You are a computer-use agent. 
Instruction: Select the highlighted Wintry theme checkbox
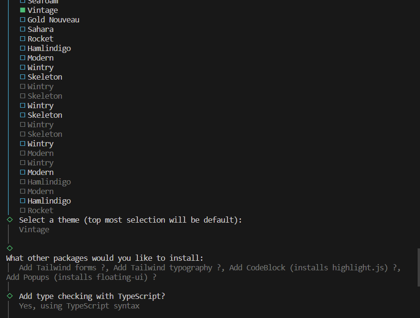tap(22, 67)
